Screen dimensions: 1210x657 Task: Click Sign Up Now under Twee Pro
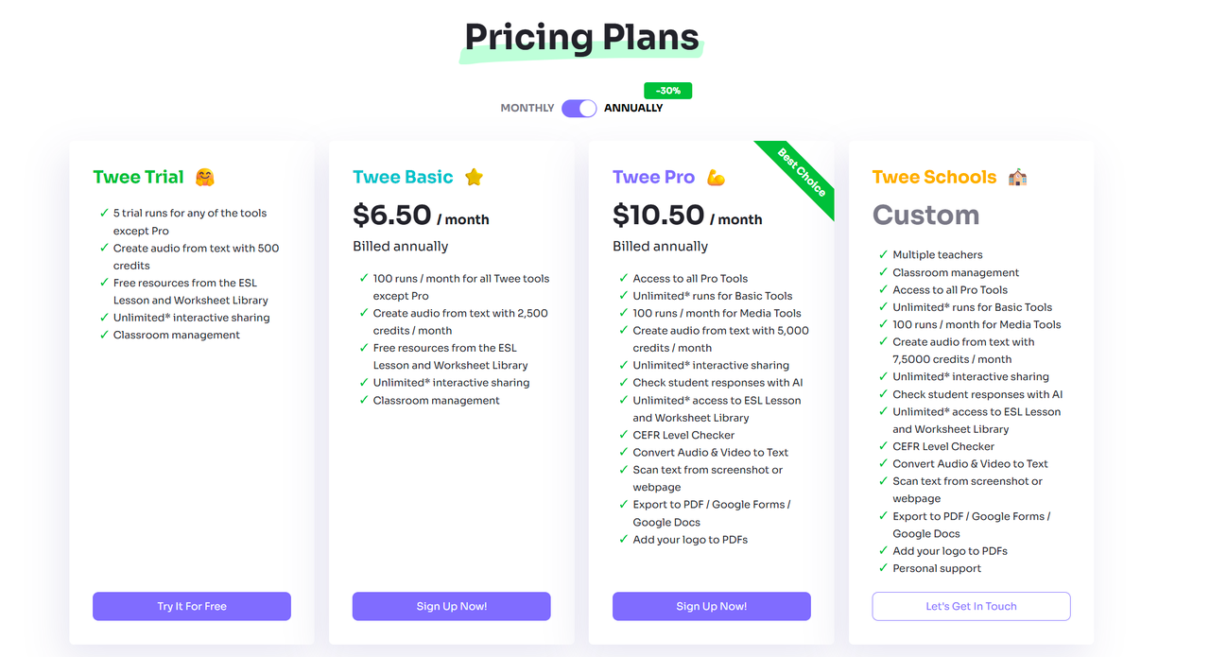click(x=711, y=606)
